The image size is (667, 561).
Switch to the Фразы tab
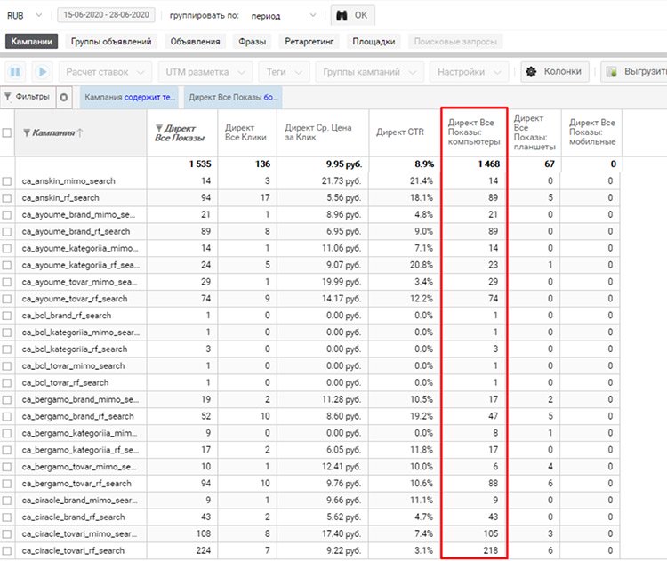(x=253, y=41)
